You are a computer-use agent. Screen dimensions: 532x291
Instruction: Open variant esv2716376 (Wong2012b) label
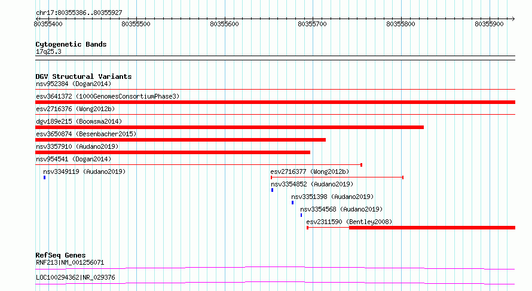tap(75, 109)
